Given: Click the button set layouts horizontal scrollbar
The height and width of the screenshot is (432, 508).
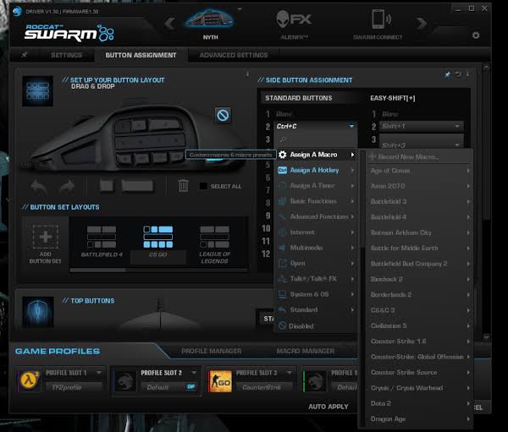Looking at the screenshot, I should (x=97, y=270).
